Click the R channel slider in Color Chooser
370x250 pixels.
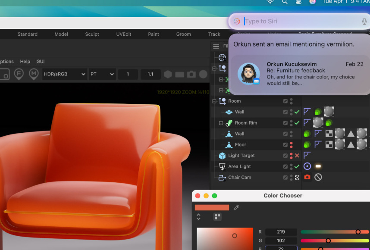[335, 232]
